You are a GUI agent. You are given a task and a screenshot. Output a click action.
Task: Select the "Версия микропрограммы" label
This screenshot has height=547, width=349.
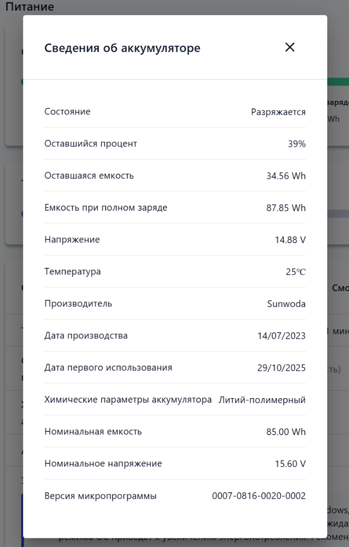point(101,496)
